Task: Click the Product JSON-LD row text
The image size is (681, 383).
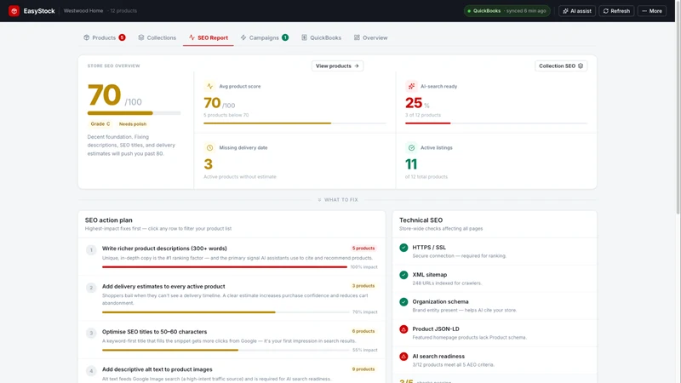Action: 469,333
